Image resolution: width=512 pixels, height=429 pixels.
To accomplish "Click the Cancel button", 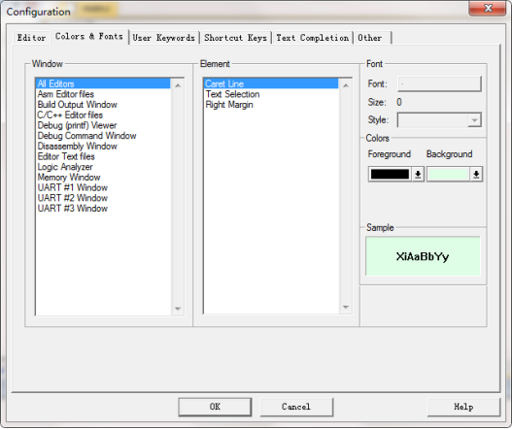I will 296,407.
